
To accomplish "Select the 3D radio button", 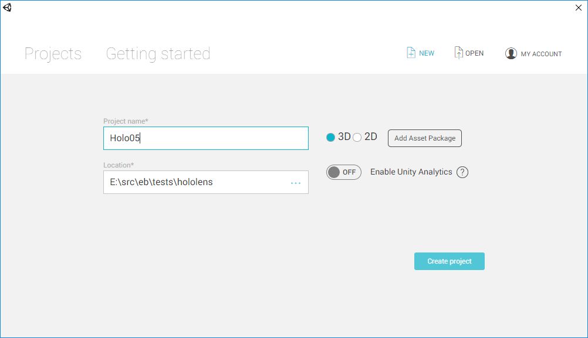I will click(x=331, y=137).
